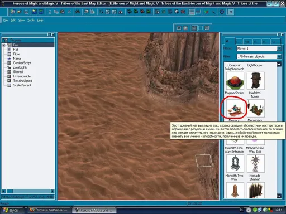Viewport: 286px width, 214px height.
Task: Select the Monolith Two Way thumbnail
Action: point(235,164)
